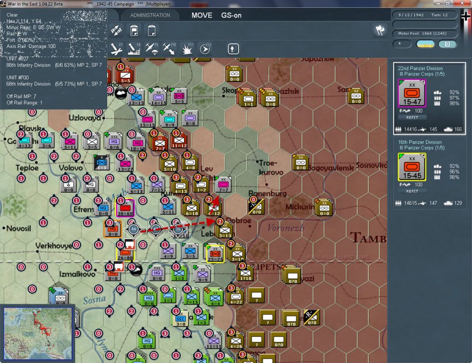Click the MOVE mode label
Image resolution: width=472 pixels, height=363 pixels.
(x=202, y=15)
